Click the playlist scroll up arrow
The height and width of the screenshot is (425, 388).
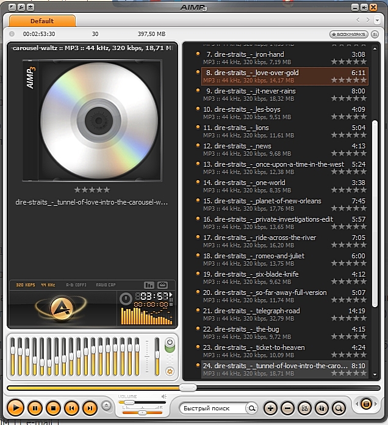click(375, 49)
